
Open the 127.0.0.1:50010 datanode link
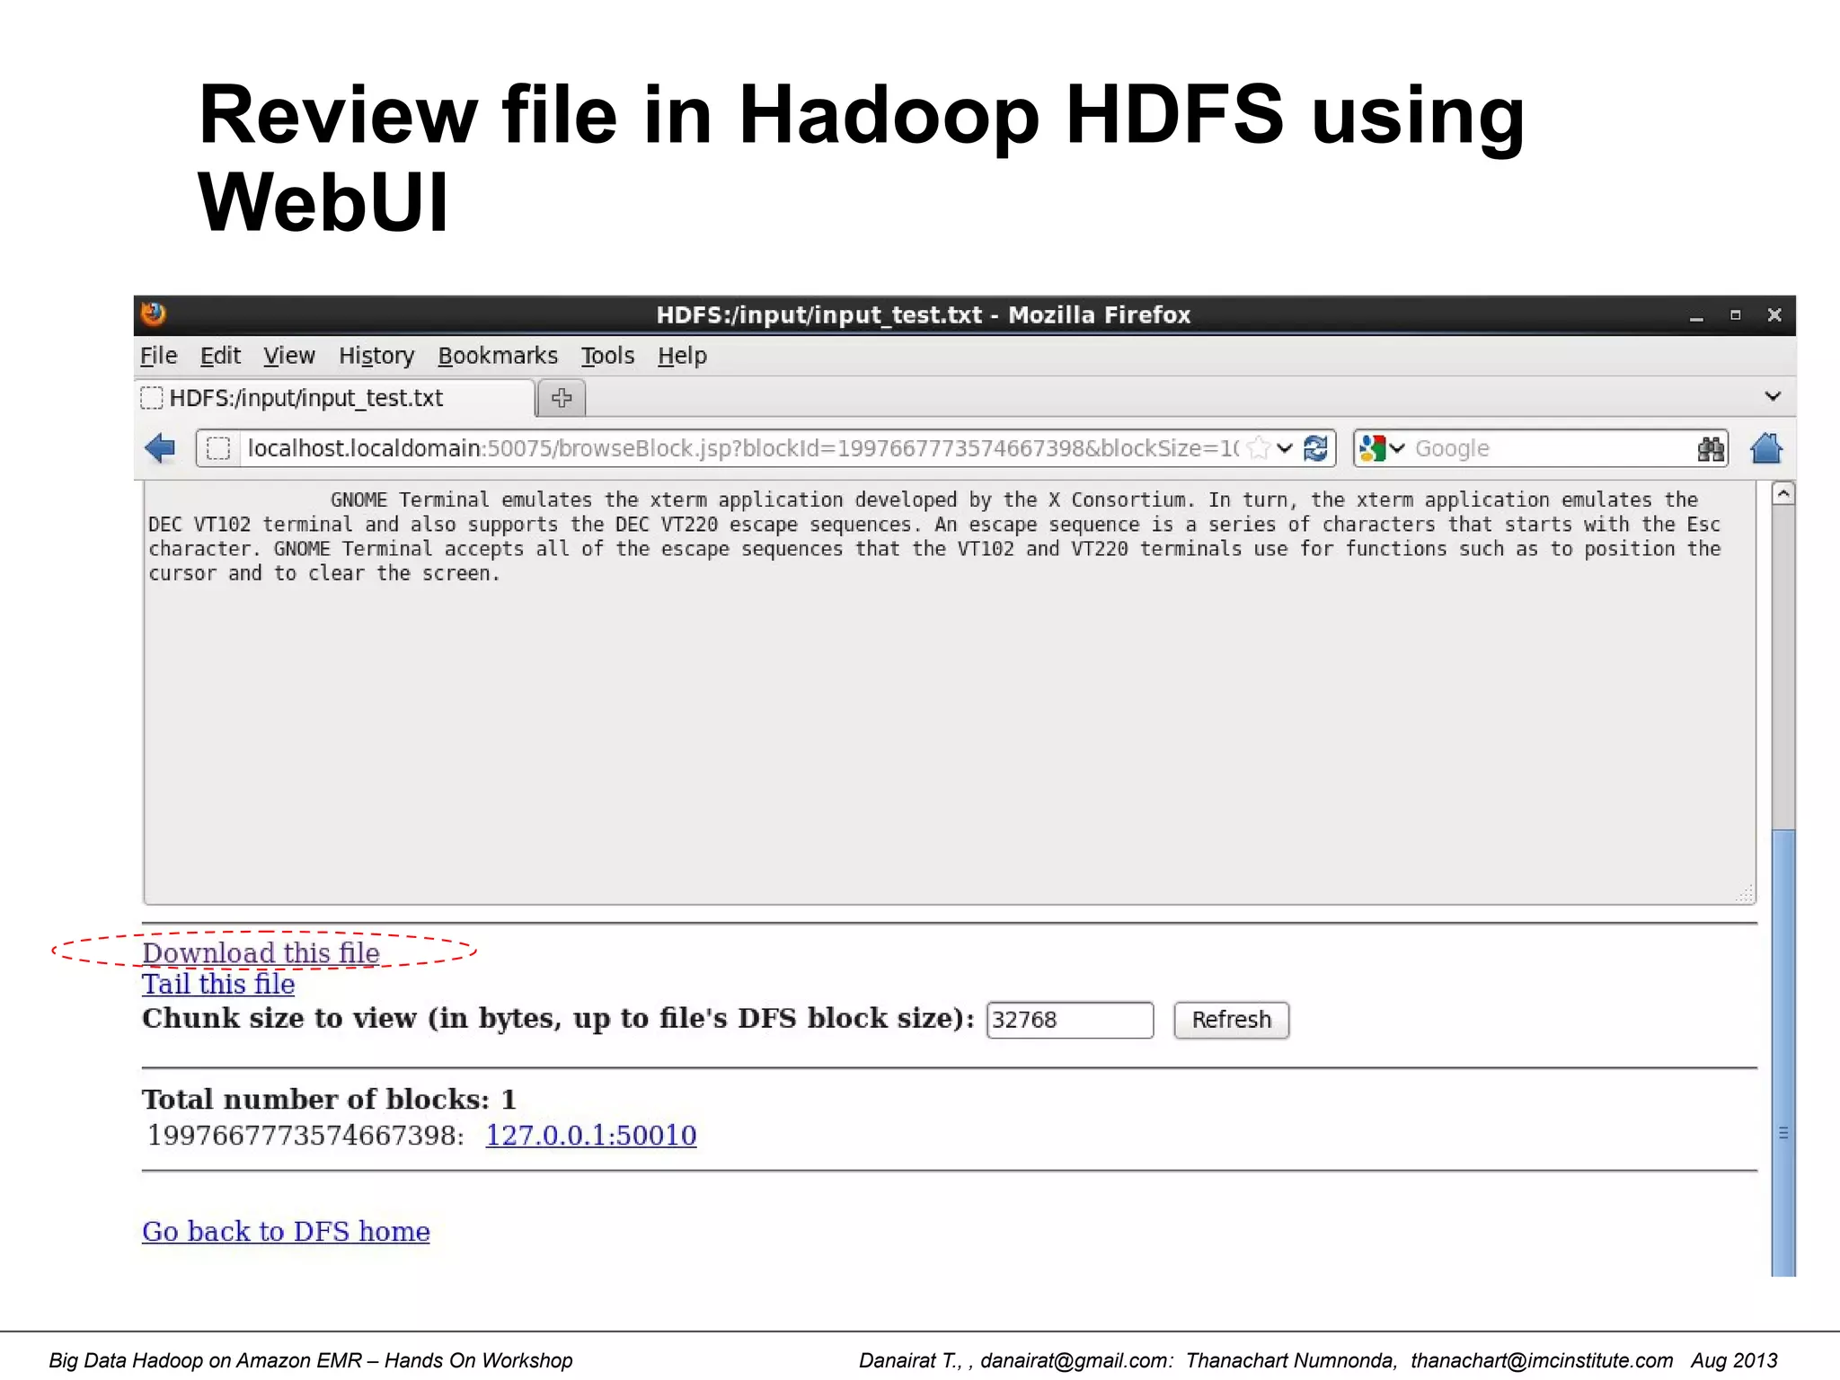[591, 1135]
